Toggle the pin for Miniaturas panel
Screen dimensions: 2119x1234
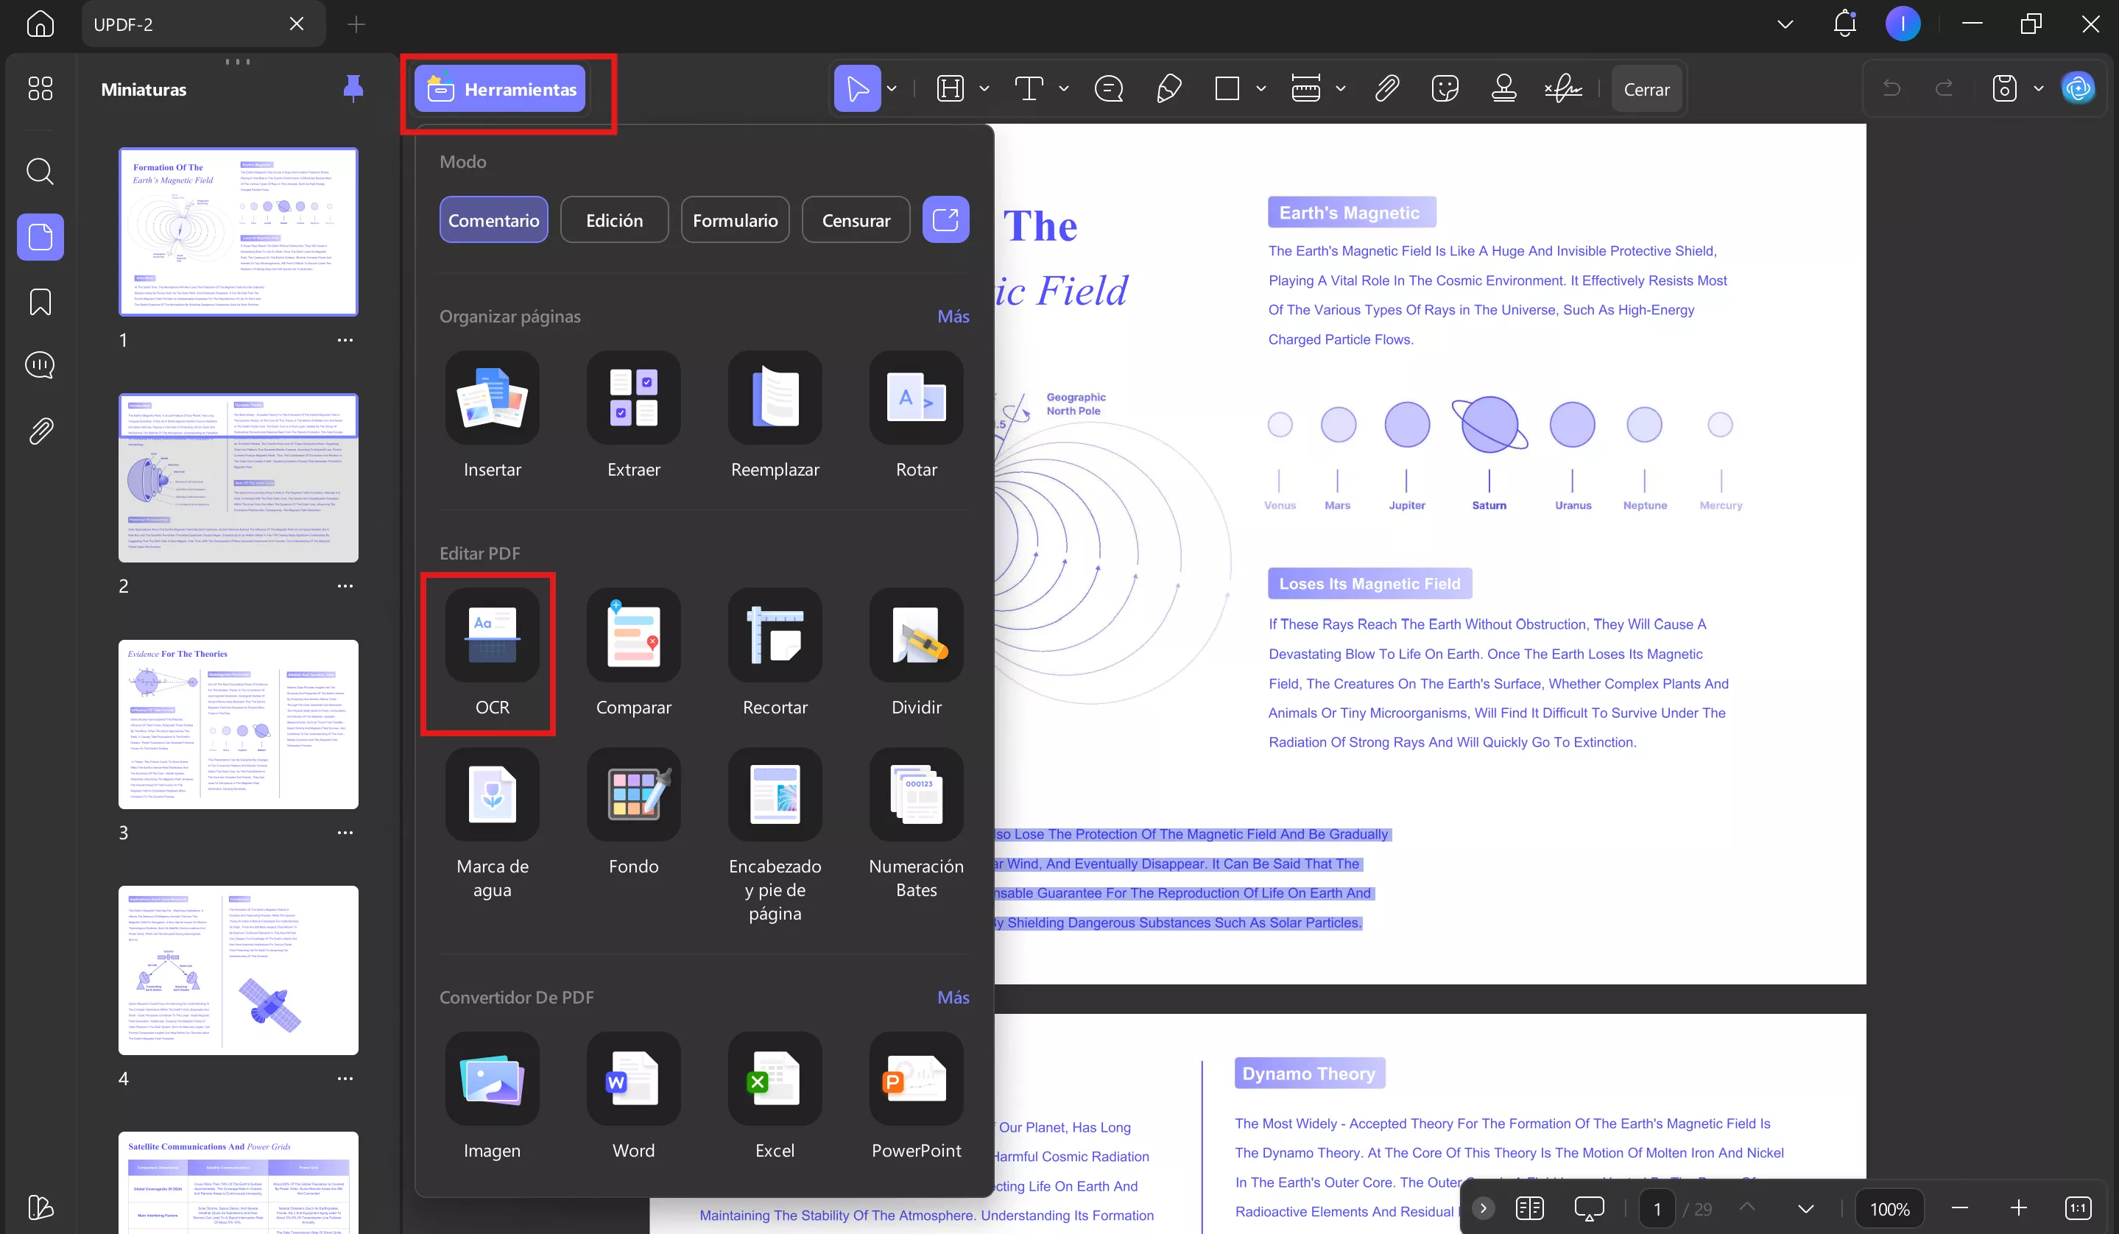pos(353,88)
